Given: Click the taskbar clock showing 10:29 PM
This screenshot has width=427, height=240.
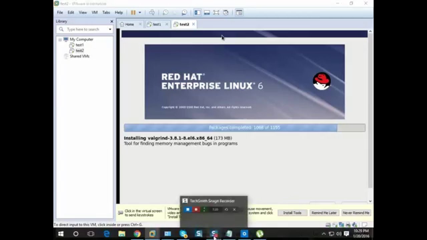Looking at the screenshot, I should click(361, 234).
